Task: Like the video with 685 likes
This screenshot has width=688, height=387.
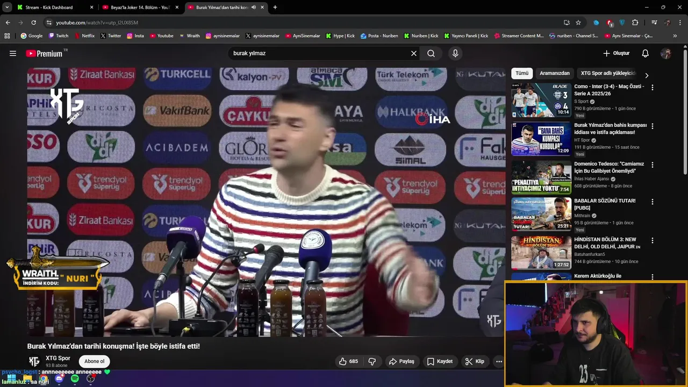Action: (x=348, y=361)
